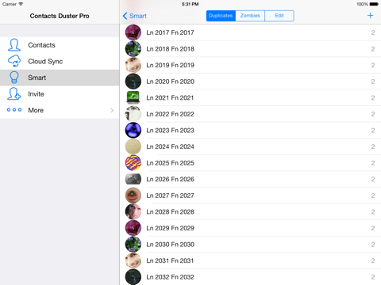
Task: Click Contacts label in sidebar
Action: point(41,45)
